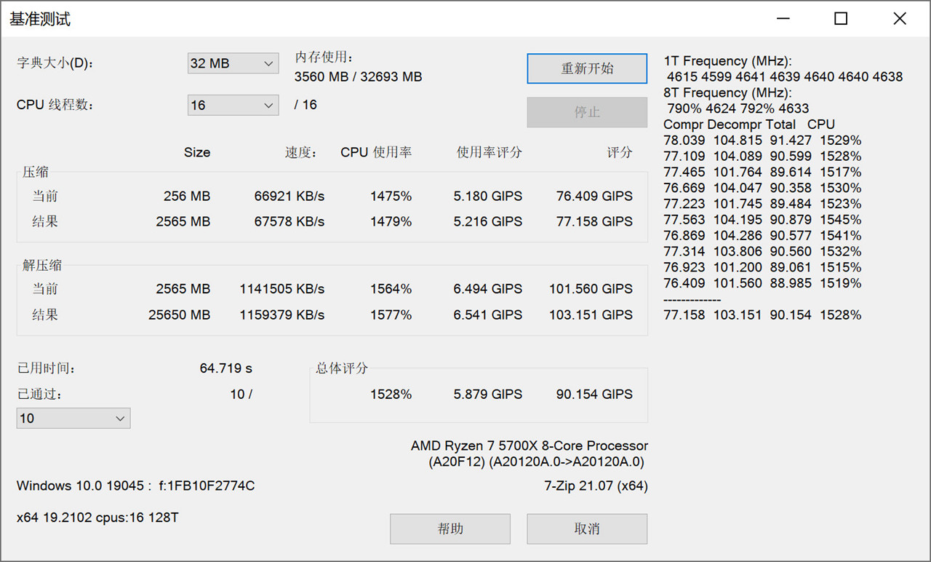
Task: Click the 基准测试 window title text
Action: (x=40, y=20)
